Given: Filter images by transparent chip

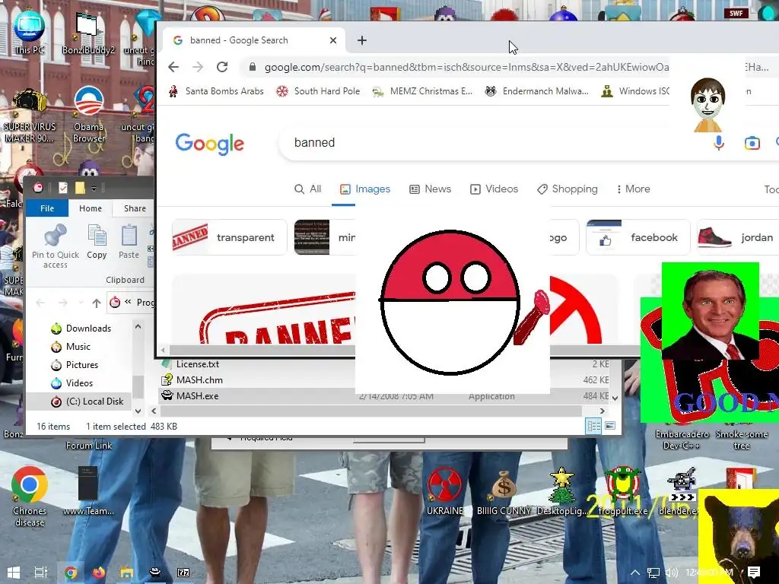Looking at the screenshot, I should pyautogui.click(x=230, y=237).
